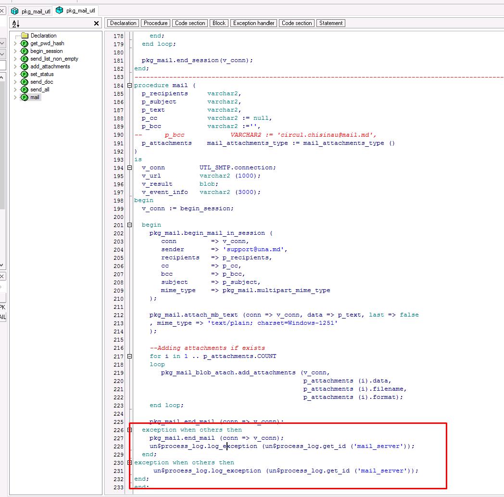
Task: Click the Statement breadcrumb button
Action: coord(331,23)
